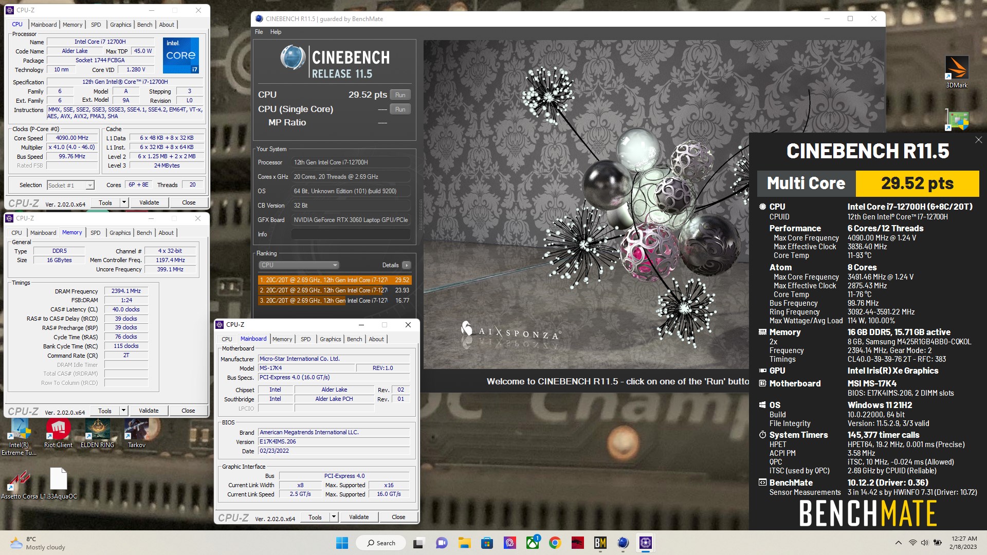Open battery status in the system tray
The width and height of the screenshot is (987, 555).
tap(937, 543)
